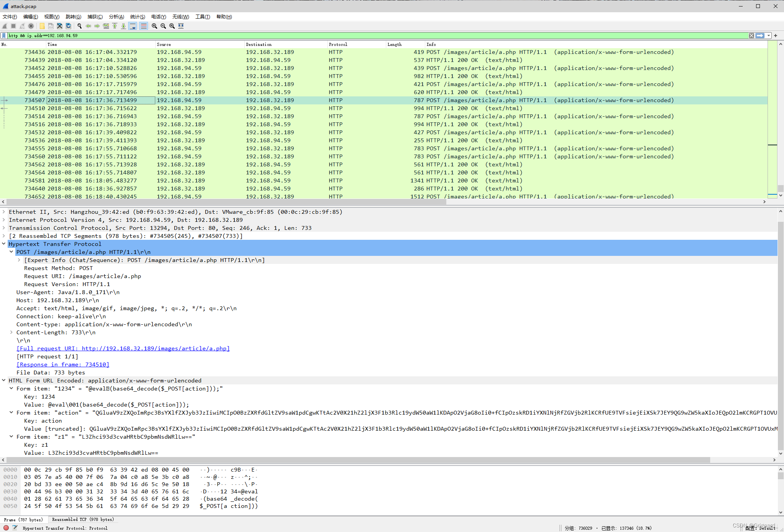This screenshot has width=784, height=532.
Task: Jump to last packet icon
Action: pos(124,26)
